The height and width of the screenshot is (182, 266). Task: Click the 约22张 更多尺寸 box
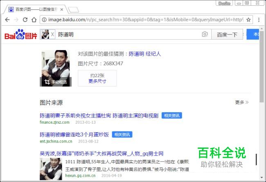97,78
